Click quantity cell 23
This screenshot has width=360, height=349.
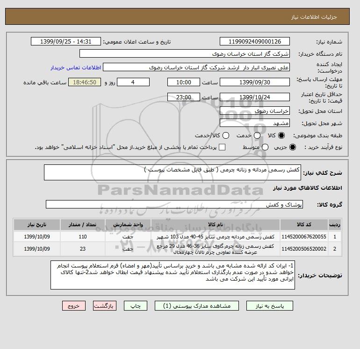(x=83, y=249)
